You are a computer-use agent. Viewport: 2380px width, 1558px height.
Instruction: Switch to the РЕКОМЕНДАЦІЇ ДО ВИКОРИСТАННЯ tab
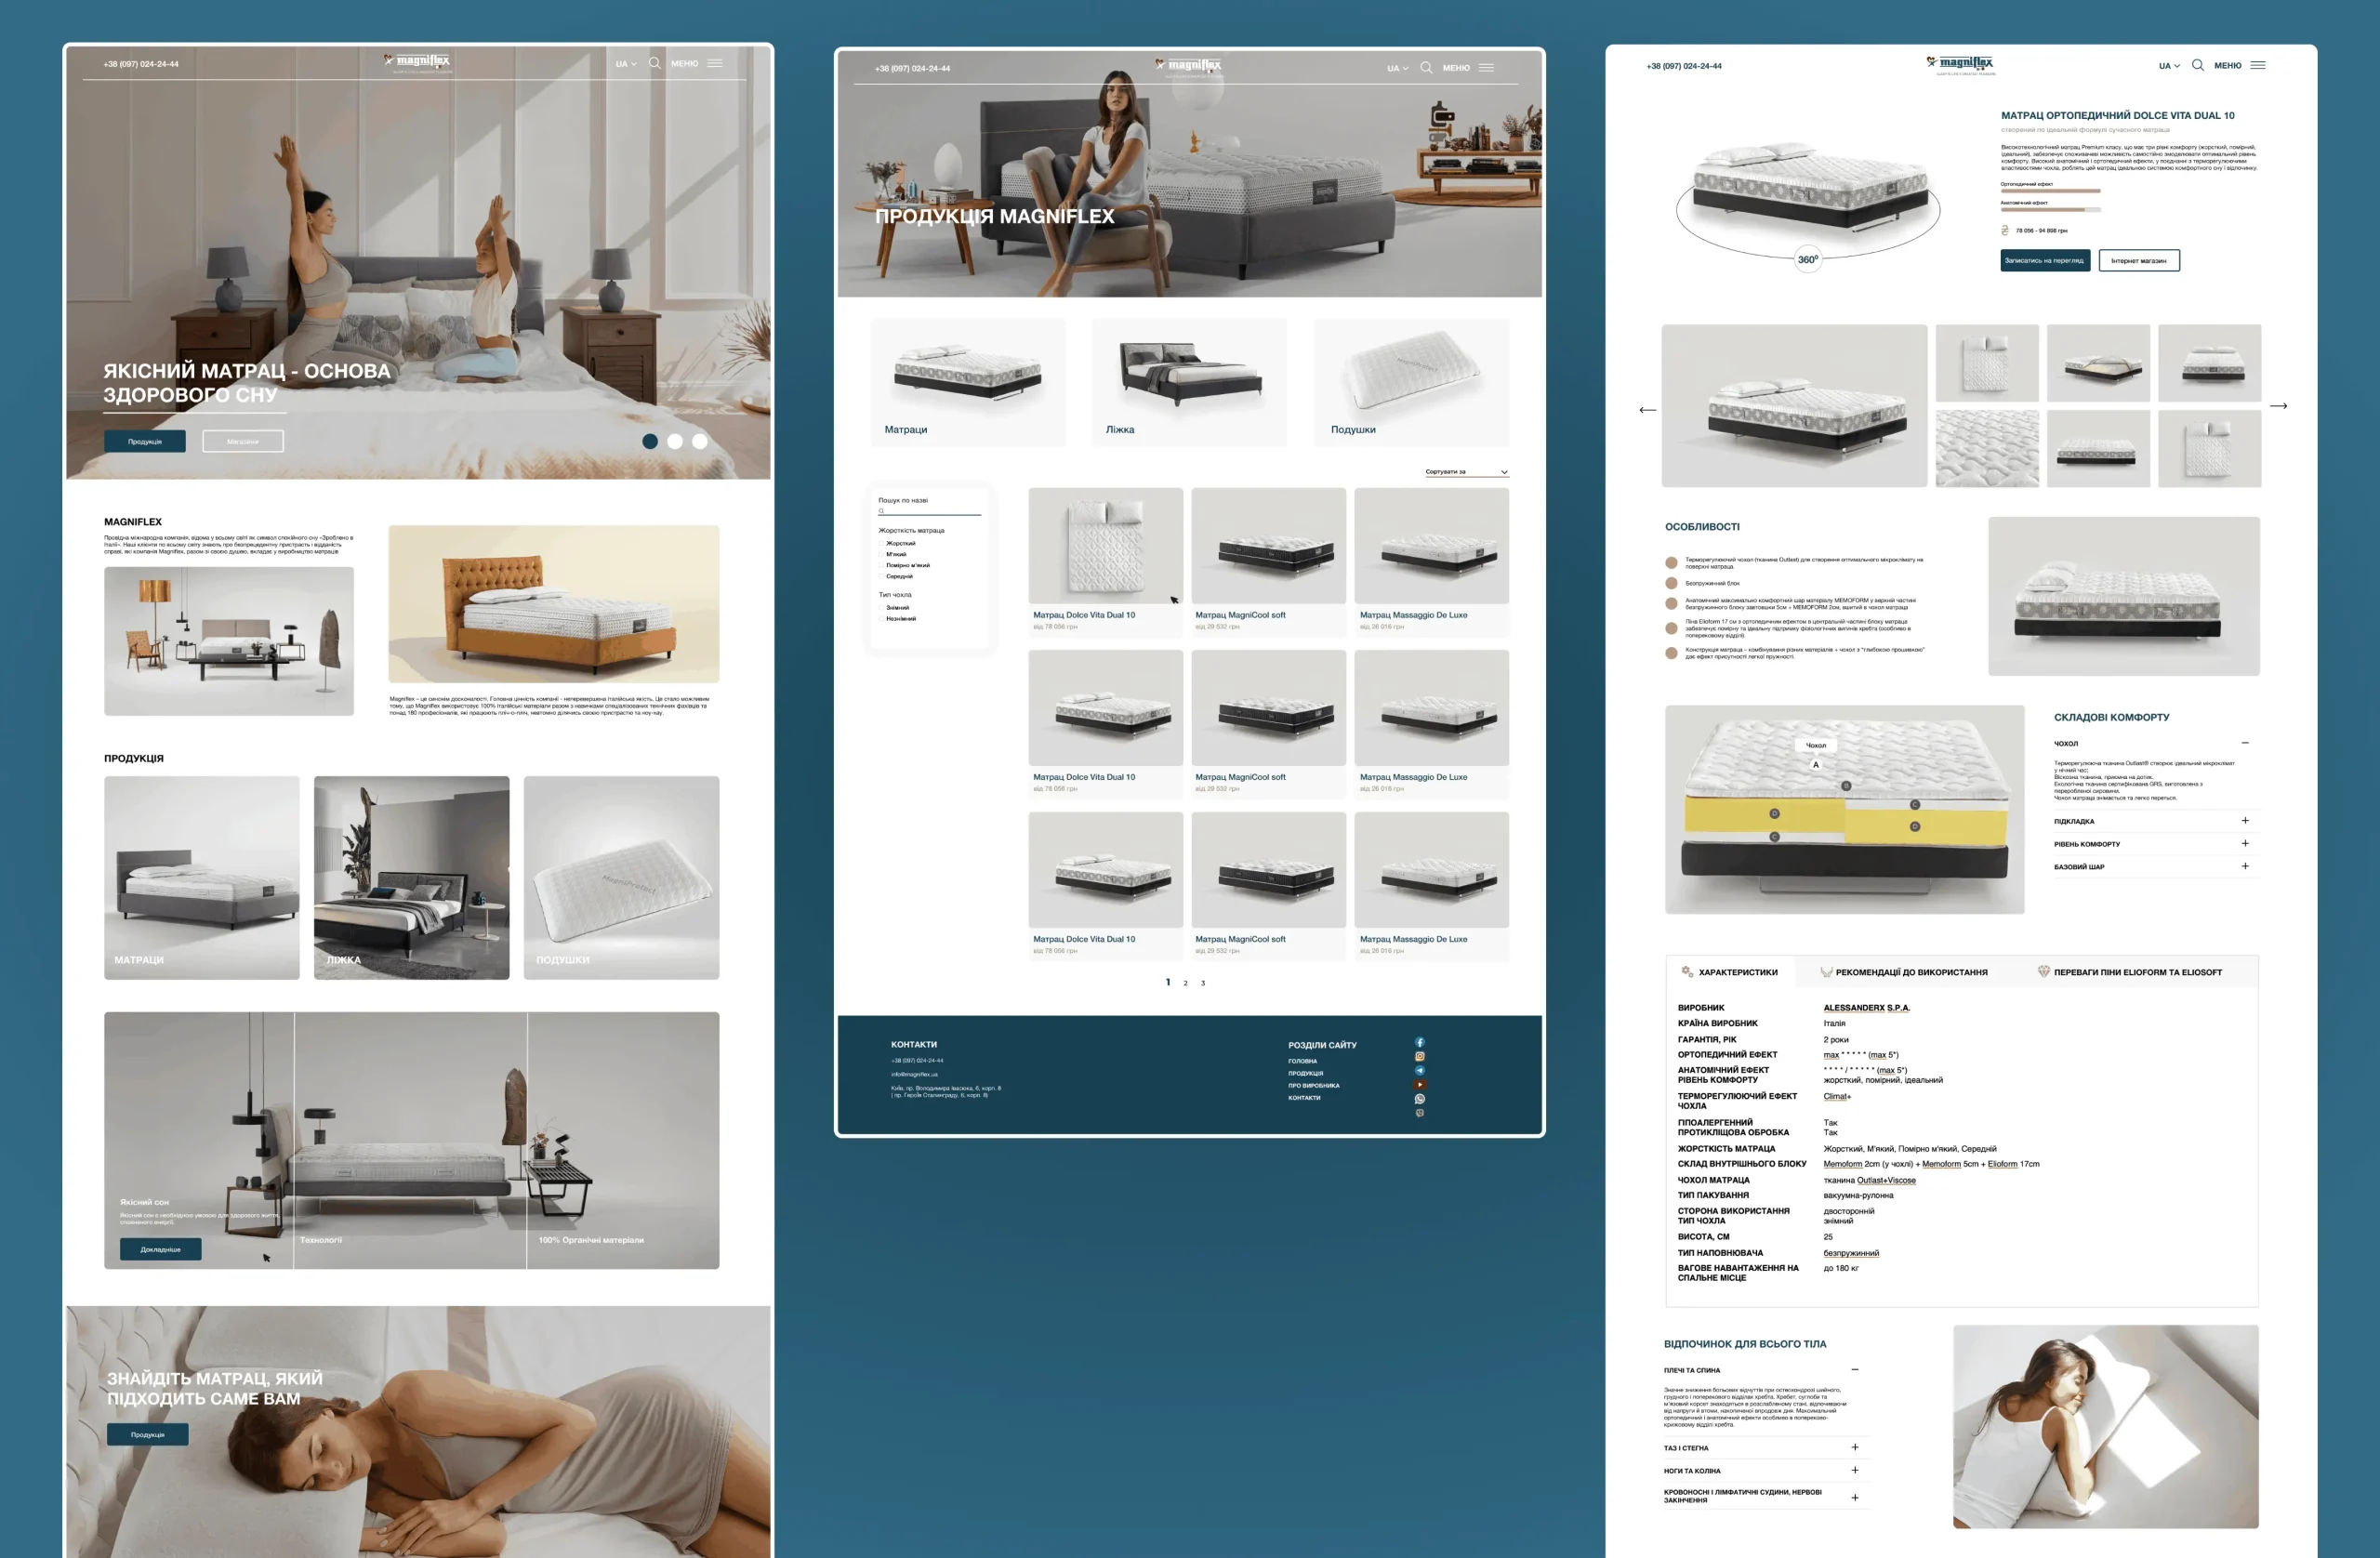pyautogui.click(x=1905, y=972)
